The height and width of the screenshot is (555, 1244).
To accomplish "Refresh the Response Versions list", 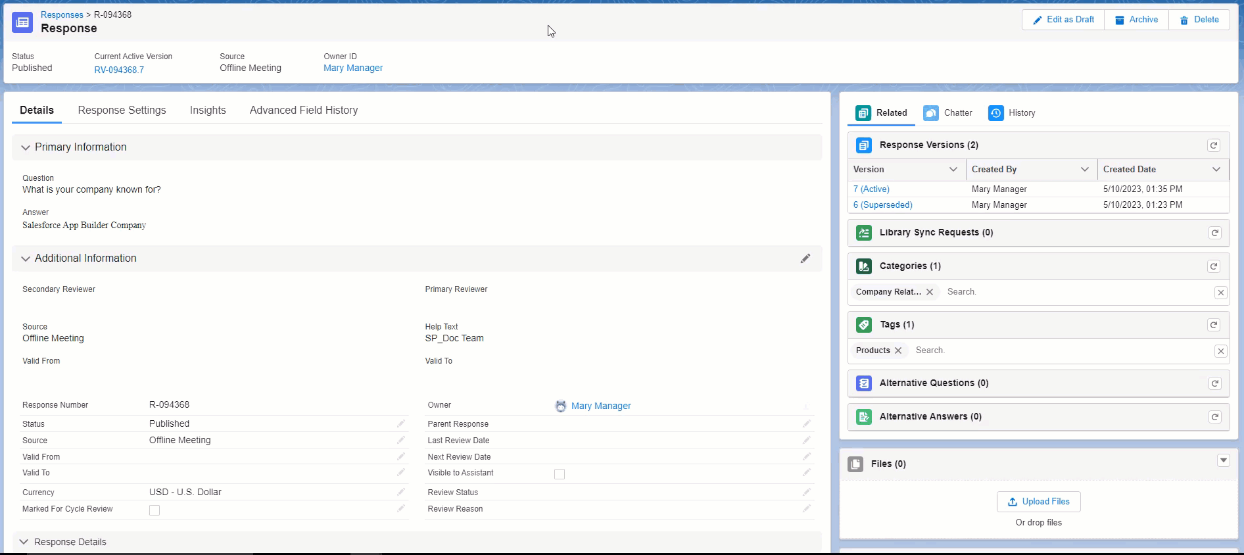I will pyautogui.click(x=1214, y=145).
